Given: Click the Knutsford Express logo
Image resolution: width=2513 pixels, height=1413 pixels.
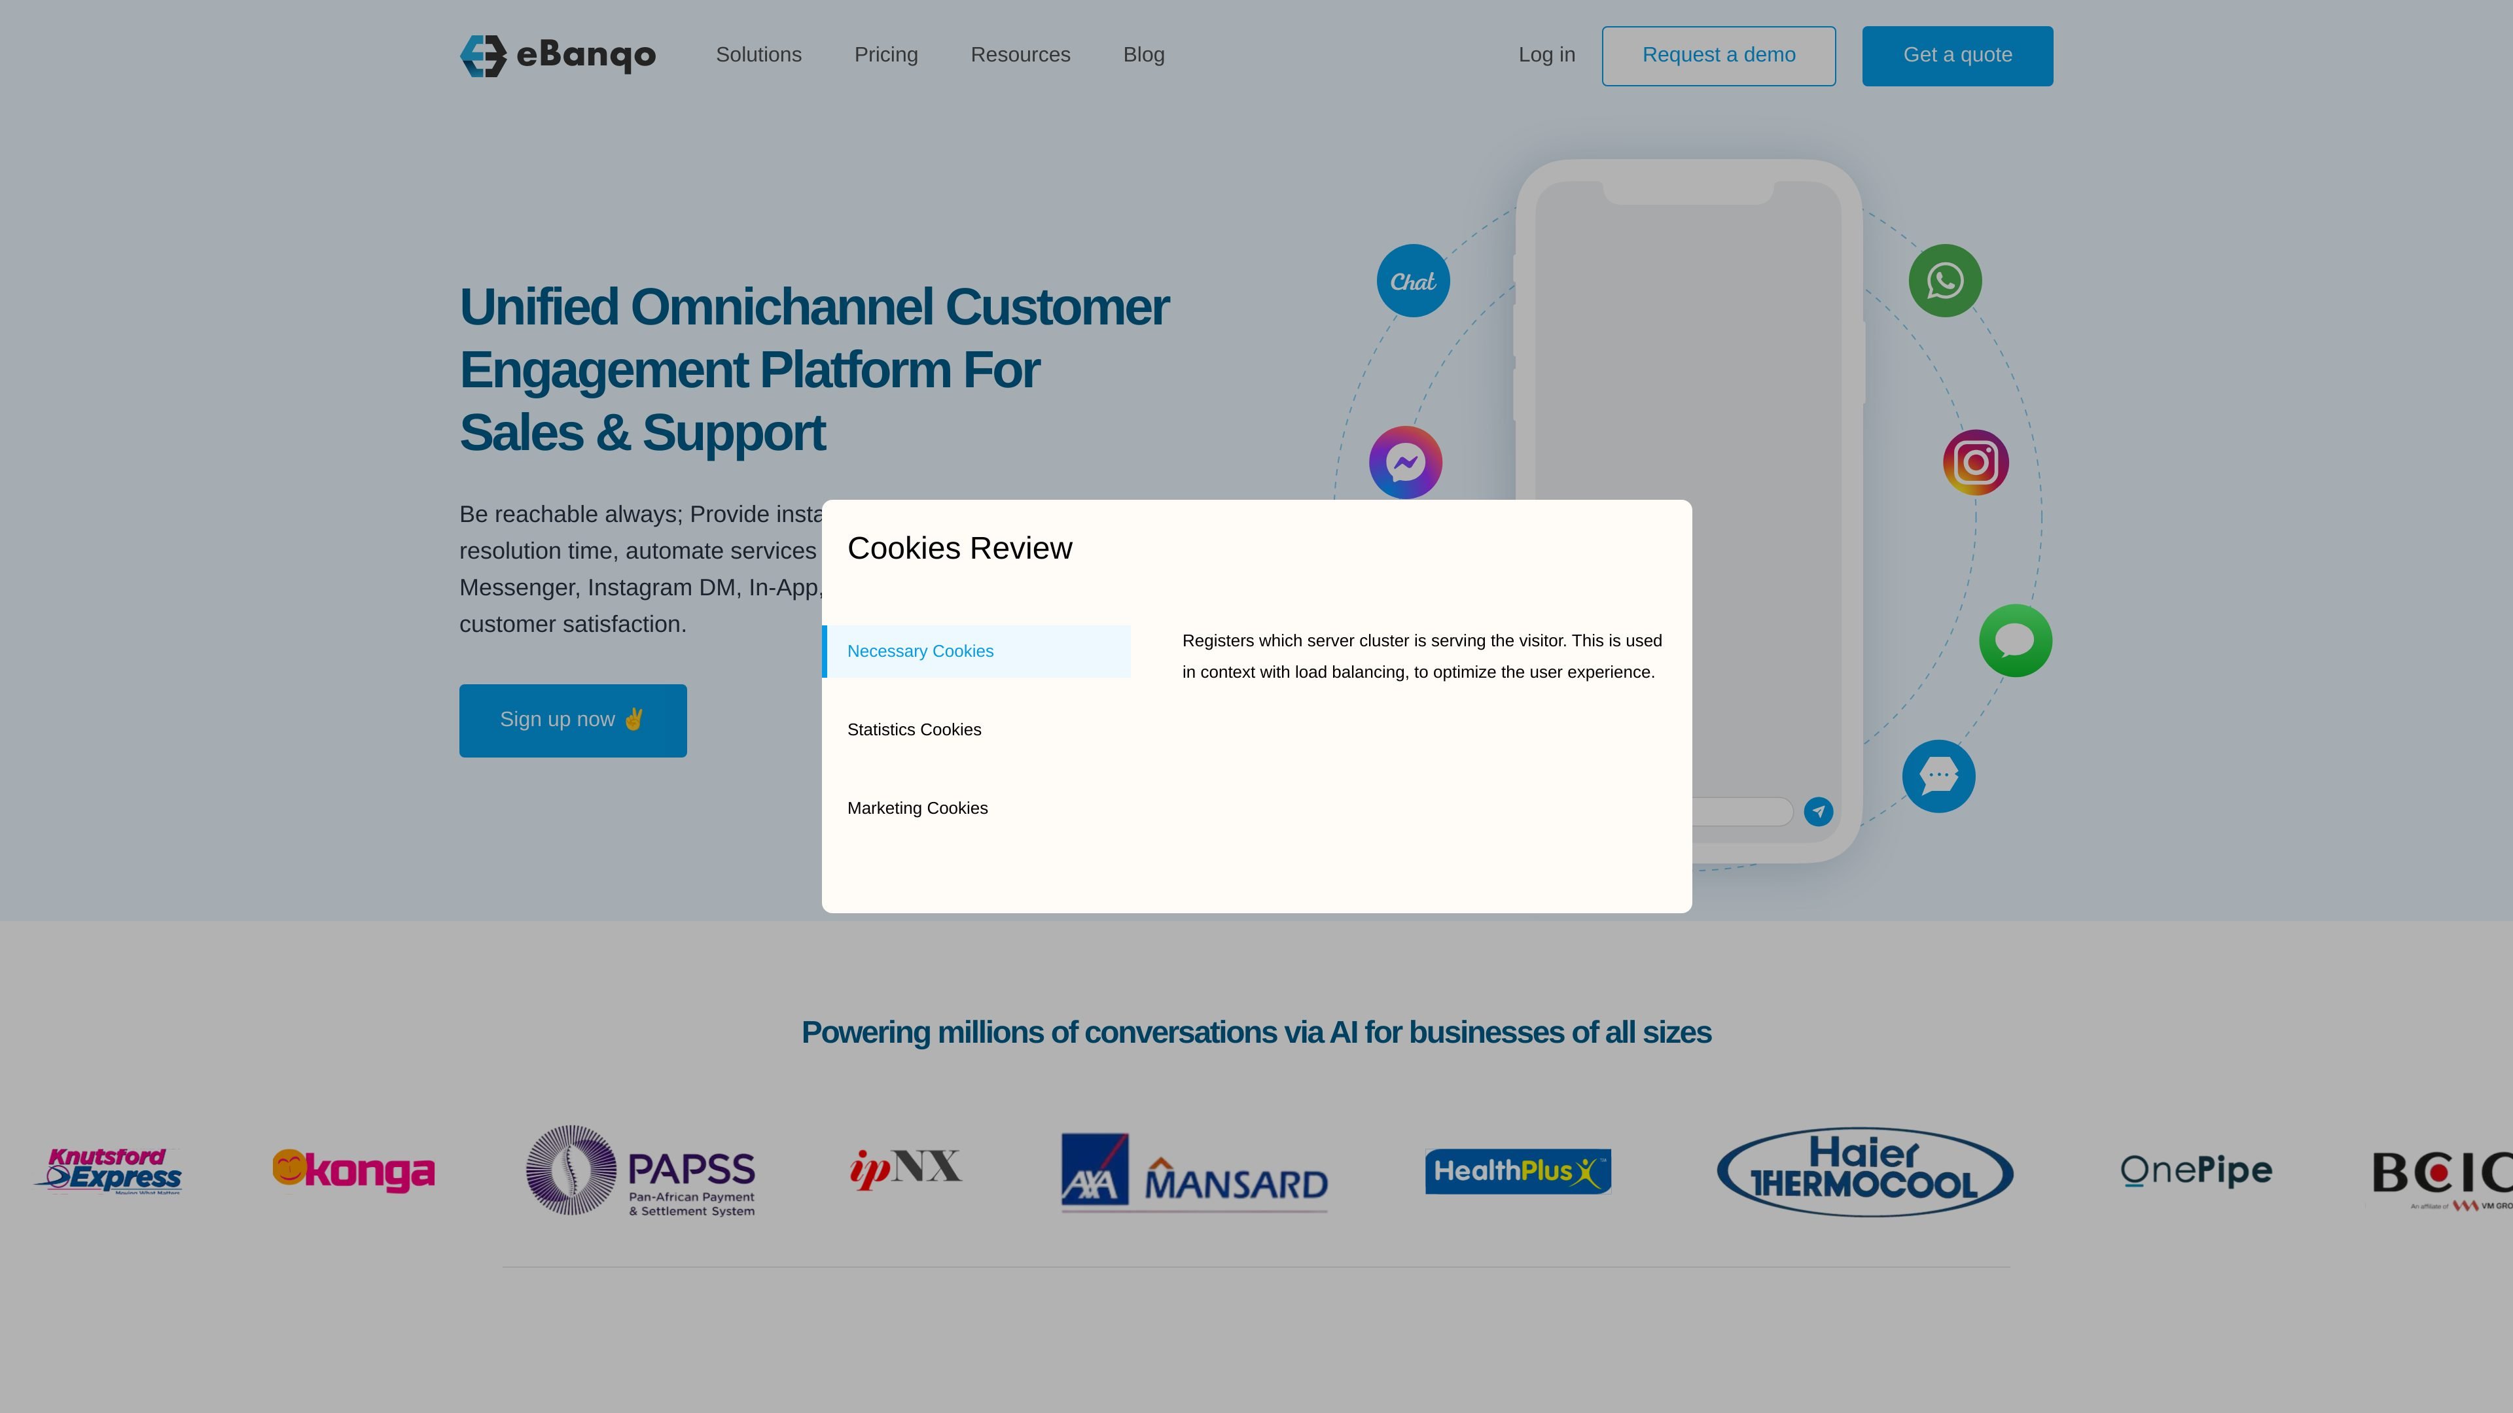Looking at the screenshot, I should coord(108,1170).
